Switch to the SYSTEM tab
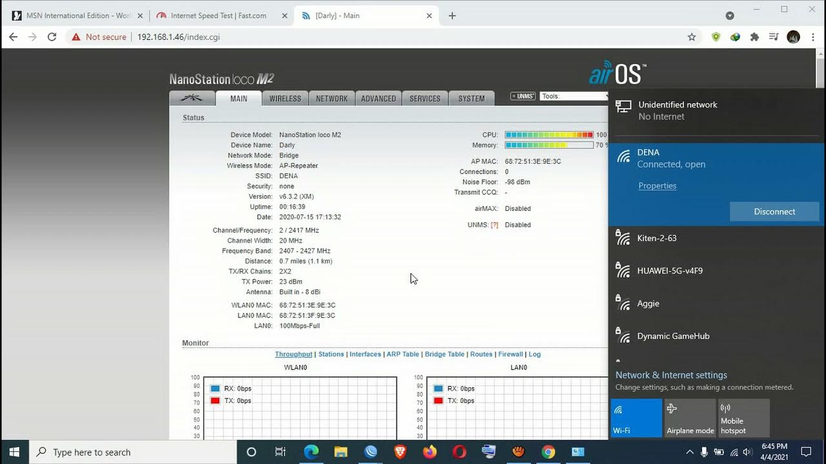The width and height of the screenshot is (826, 464). (471, 99)
